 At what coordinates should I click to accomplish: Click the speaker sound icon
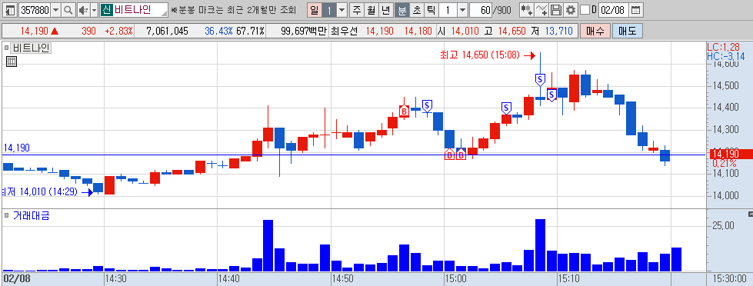point(83,9)
